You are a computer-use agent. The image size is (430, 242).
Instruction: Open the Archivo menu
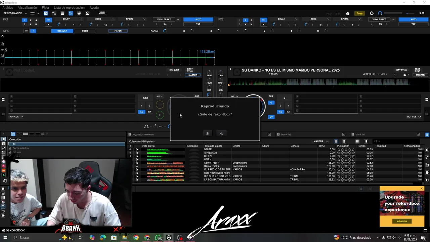pyautogui.click(x=8, y=7)
